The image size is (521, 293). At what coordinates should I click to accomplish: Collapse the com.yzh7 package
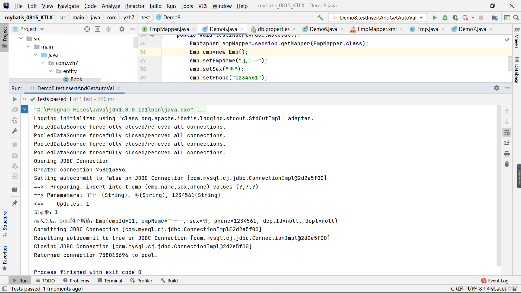coord(43,63)
